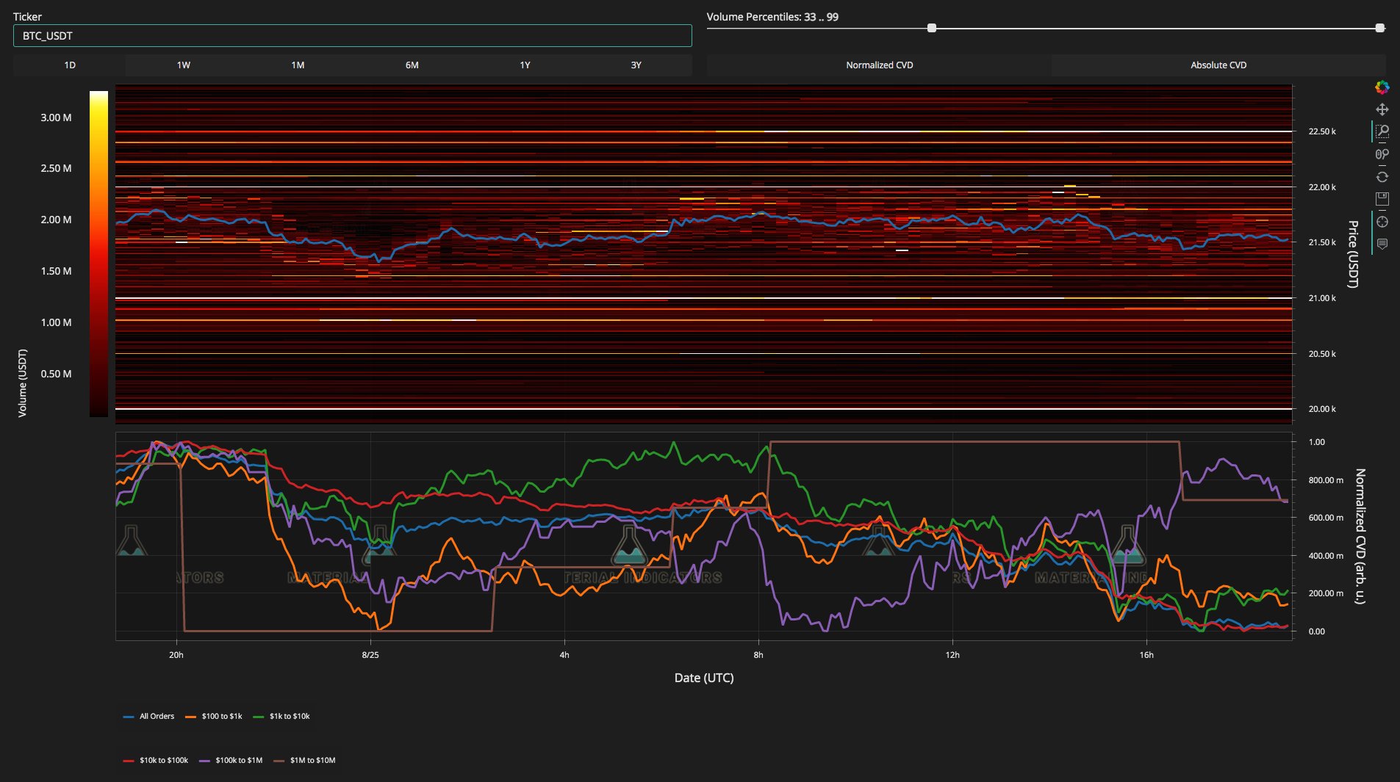Reset the chart view
The height and width of the screenshot is (782, 1400).
coord(1382,177)
